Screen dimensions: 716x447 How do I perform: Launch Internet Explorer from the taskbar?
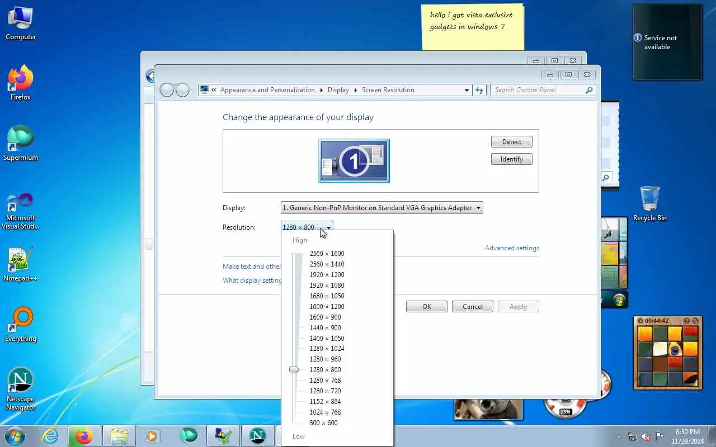coord(50,436)
